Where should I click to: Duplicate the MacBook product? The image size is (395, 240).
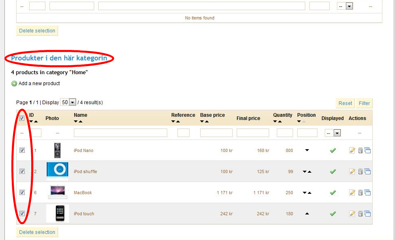[x=367, y=193]
